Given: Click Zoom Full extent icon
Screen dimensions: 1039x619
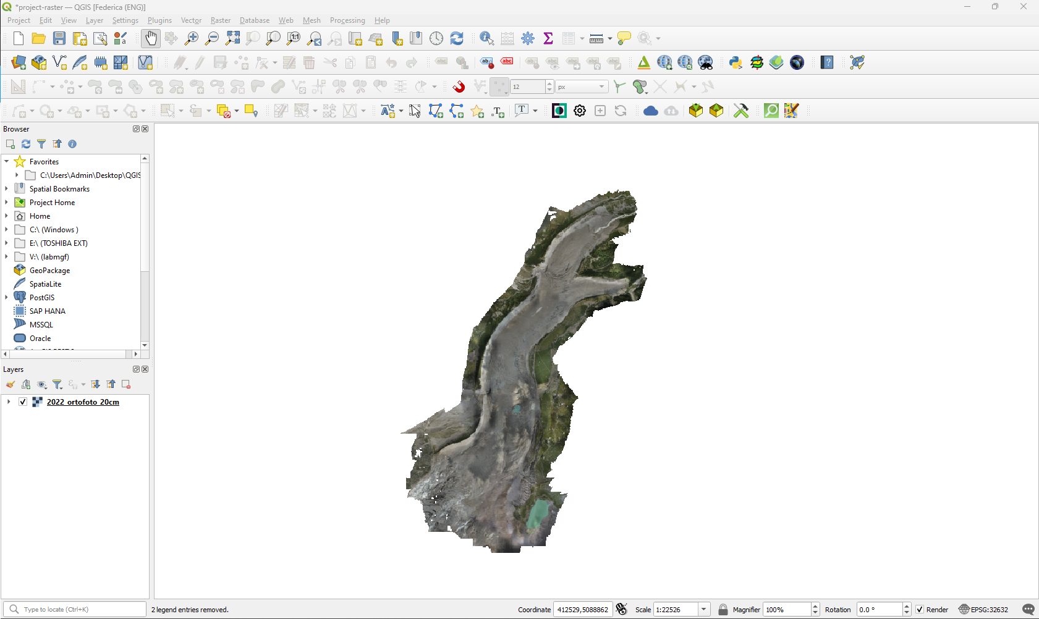Looking at the screenshot, I should tap(232, 38).
